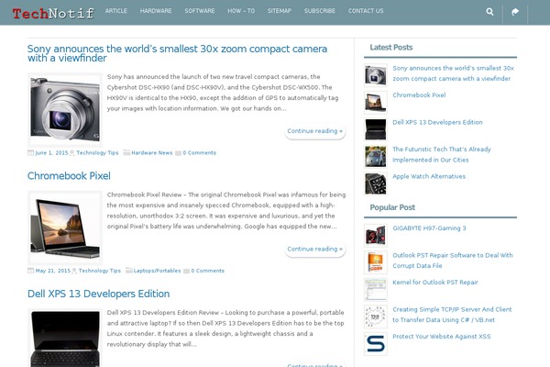
Task: Click Kernel for Outlook PST Repair thumbnail
Action: point(375,289)
